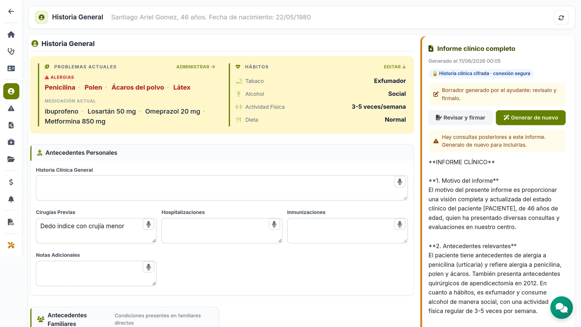581x327 pixels.
Task: Open the warning triangle sidebar icon
Action: click(11, 108)
